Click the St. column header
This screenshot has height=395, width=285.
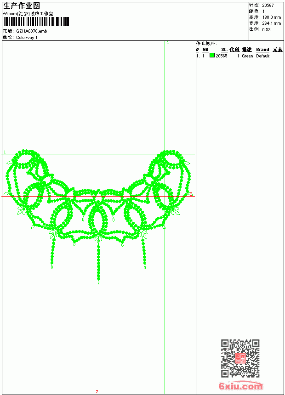tap(224, 50)
